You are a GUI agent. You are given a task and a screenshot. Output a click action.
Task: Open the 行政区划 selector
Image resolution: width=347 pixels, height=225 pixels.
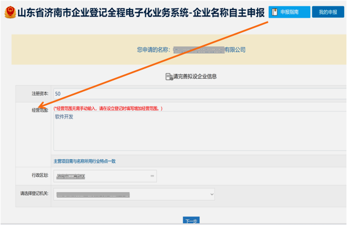pos(105,176)
